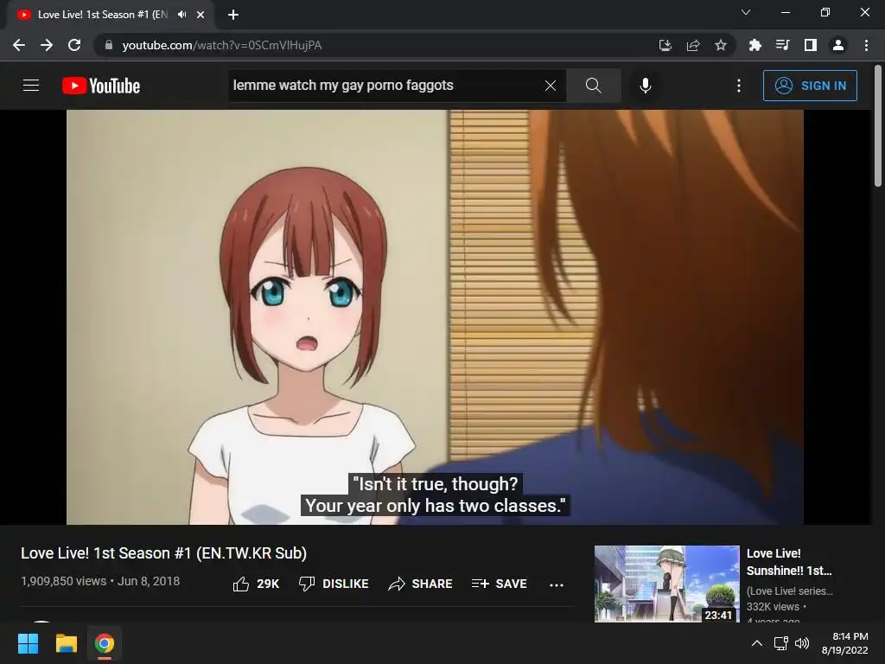Viewport: 885px width, 664px height.
Task: Click the page vertical scrollbar
Action: (878, 126)
